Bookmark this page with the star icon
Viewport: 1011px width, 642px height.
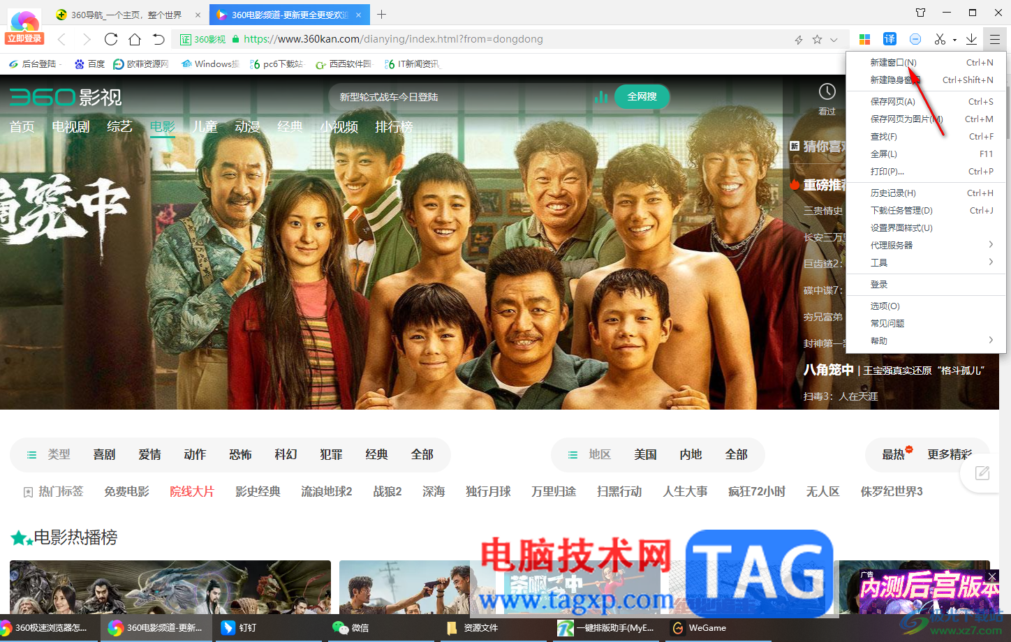[817, 40]
